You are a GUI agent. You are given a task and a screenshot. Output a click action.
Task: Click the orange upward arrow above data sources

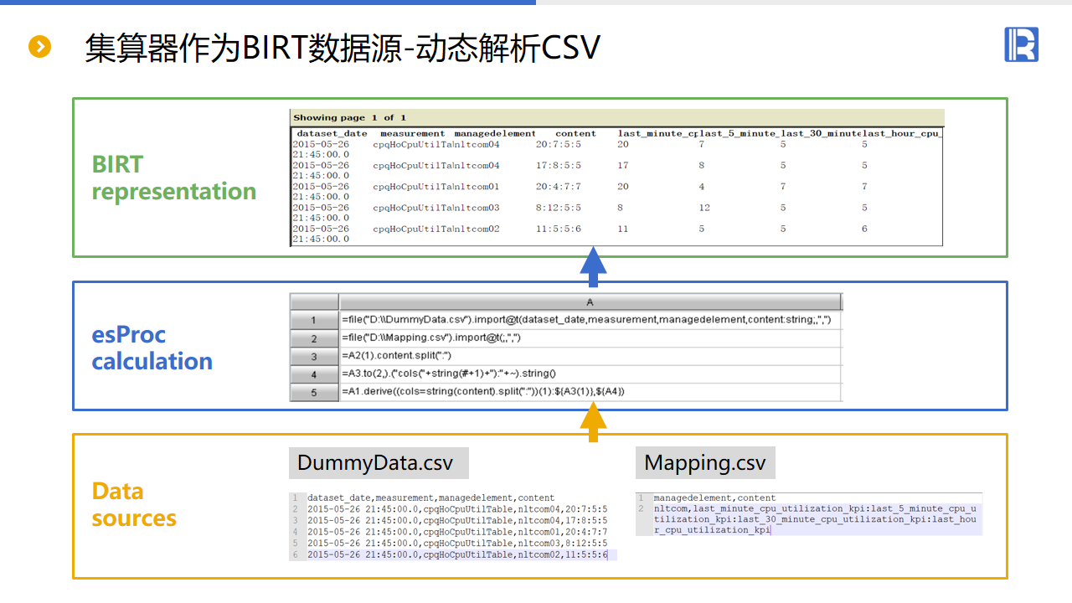pyautogui.click(x=593, y=421)
